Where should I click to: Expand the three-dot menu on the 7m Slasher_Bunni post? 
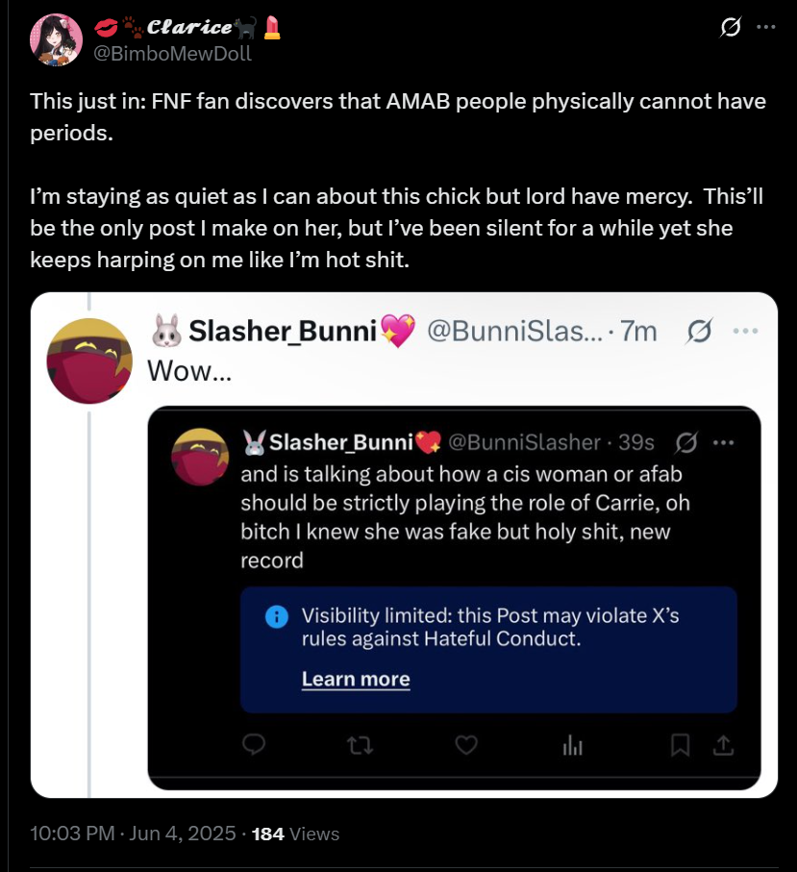coord(745,331)
